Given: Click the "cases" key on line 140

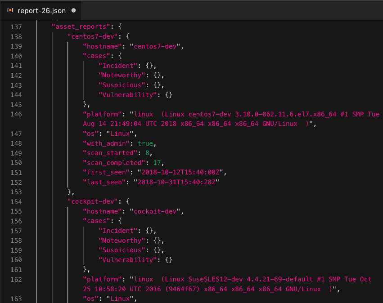Looking at the screenshot, I should [x=97, y=56].
